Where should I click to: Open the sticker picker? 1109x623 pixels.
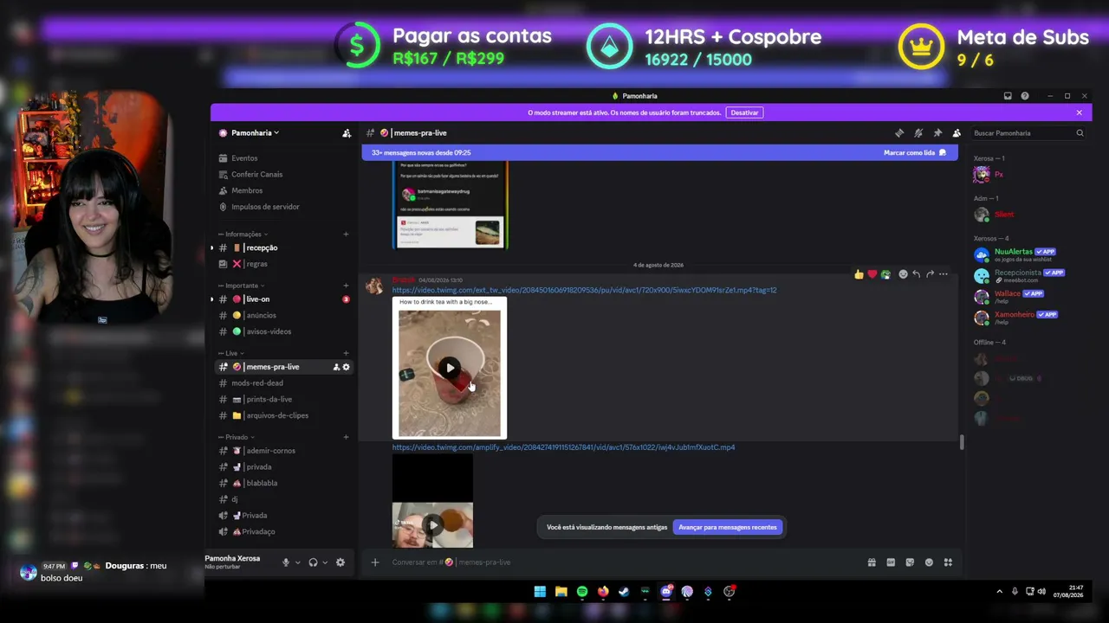point(910,562)
